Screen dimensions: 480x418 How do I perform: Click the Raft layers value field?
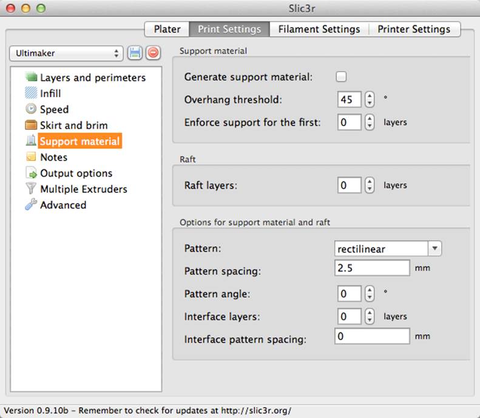pyautogui.click(x=350, y=185)
